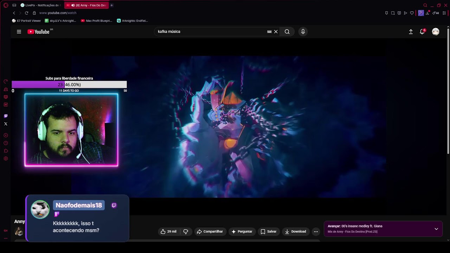
Task: Click the Download button
Action: tap(296, 232)
